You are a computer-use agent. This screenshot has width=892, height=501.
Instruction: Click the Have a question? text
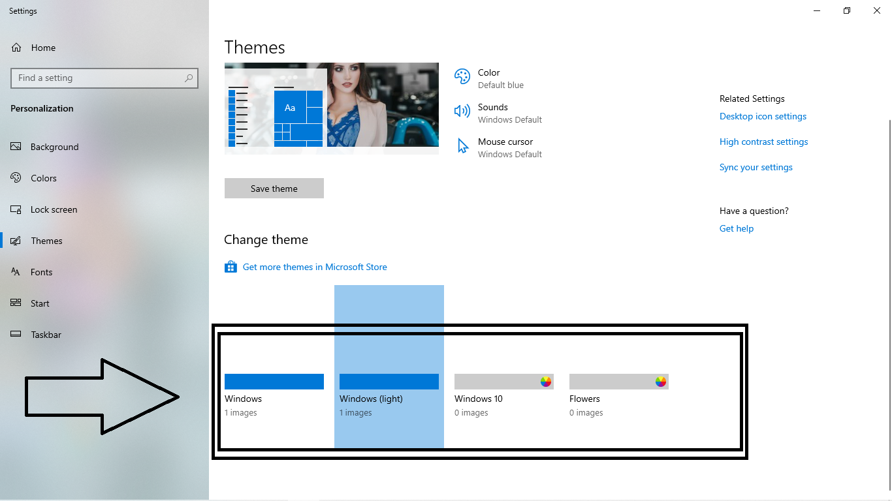click(754, 211)
